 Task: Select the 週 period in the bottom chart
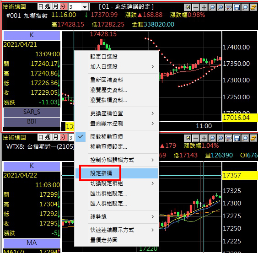tap(48, 137)
